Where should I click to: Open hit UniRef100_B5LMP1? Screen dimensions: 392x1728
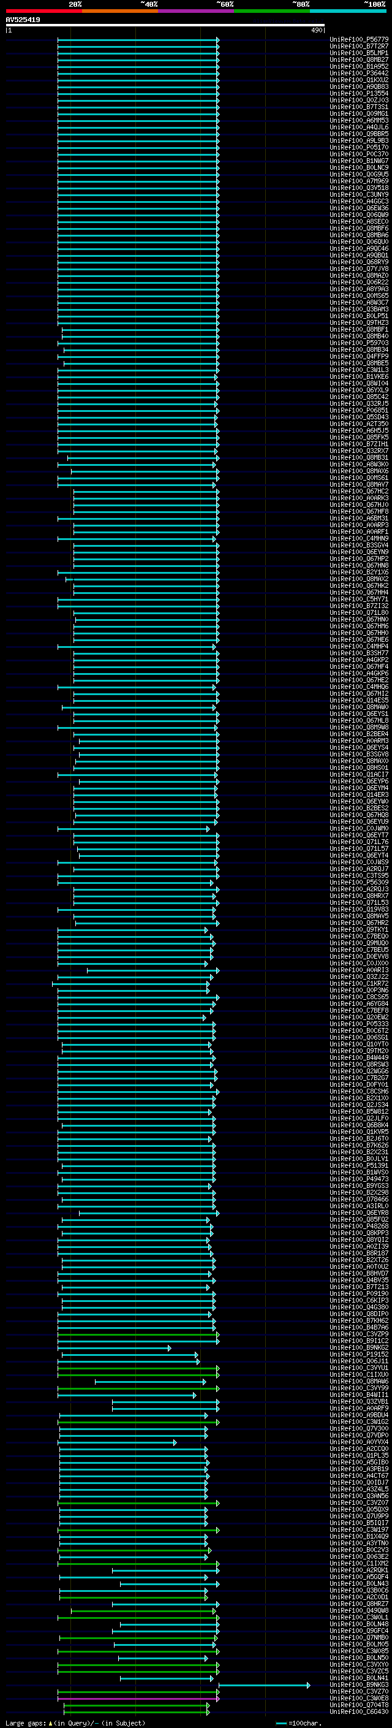point(359,53)
